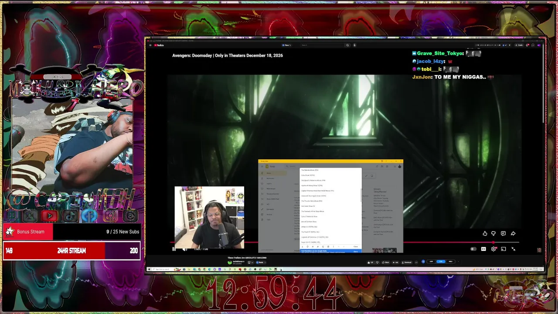Click the Windows Start button in taskbar
Screen dimensions: 558x314
click(x=149, y=269)
